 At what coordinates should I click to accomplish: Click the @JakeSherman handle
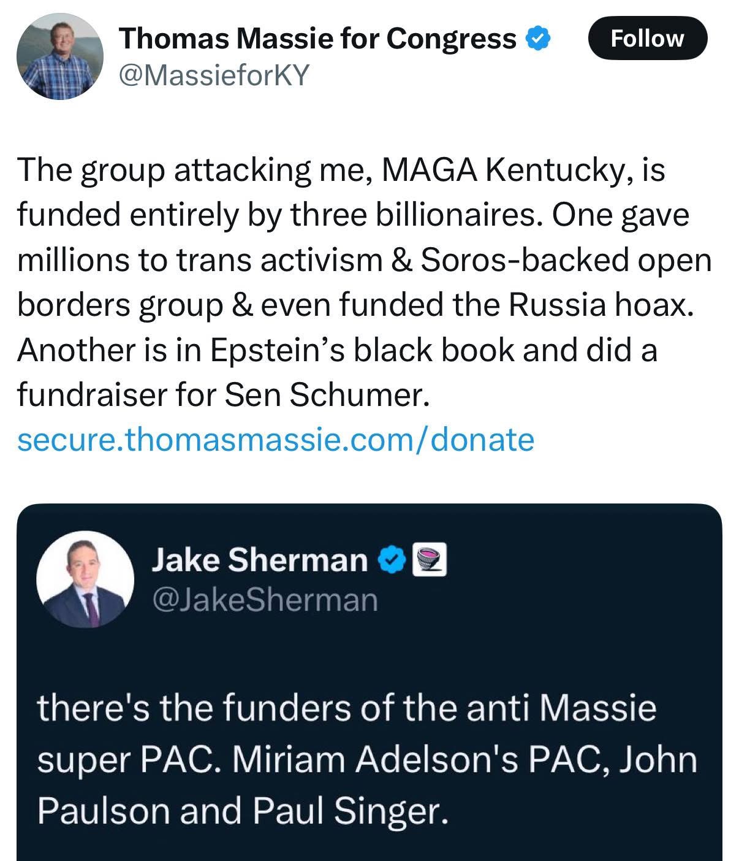click(x=264, y=600)
